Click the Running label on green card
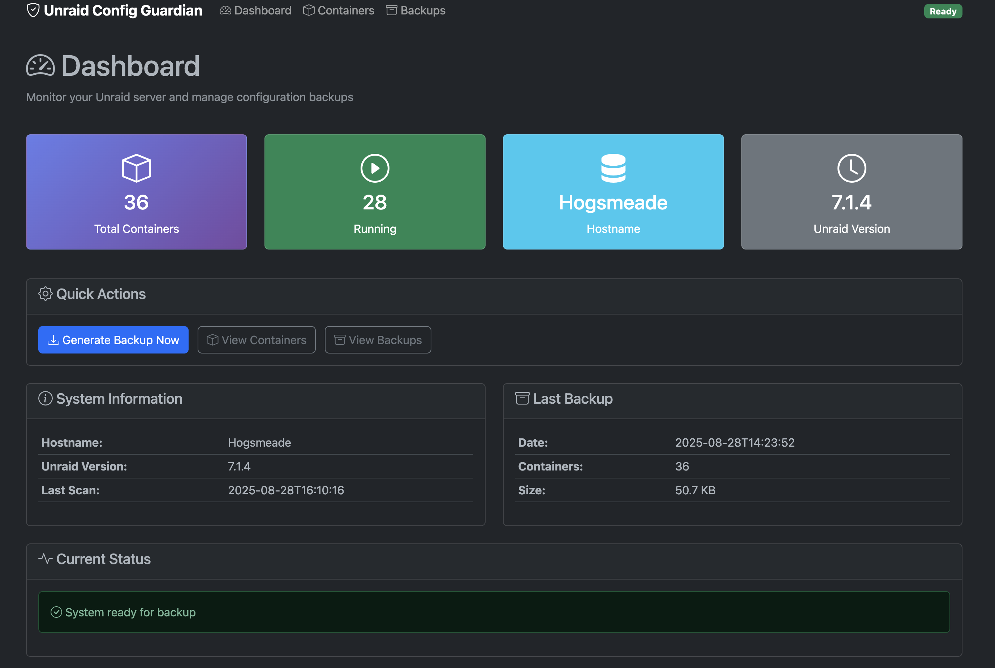This screenshot has height=668, width=995. point(375,229)
